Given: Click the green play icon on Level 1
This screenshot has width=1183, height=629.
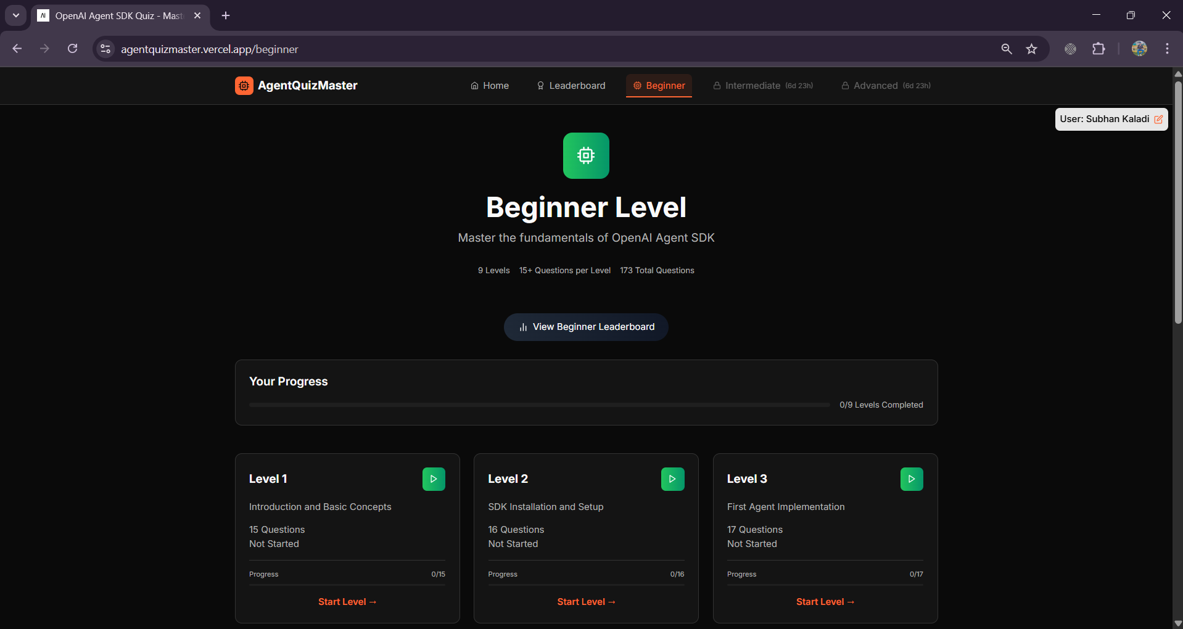Looking at the screenshot, I should (434, 479).
